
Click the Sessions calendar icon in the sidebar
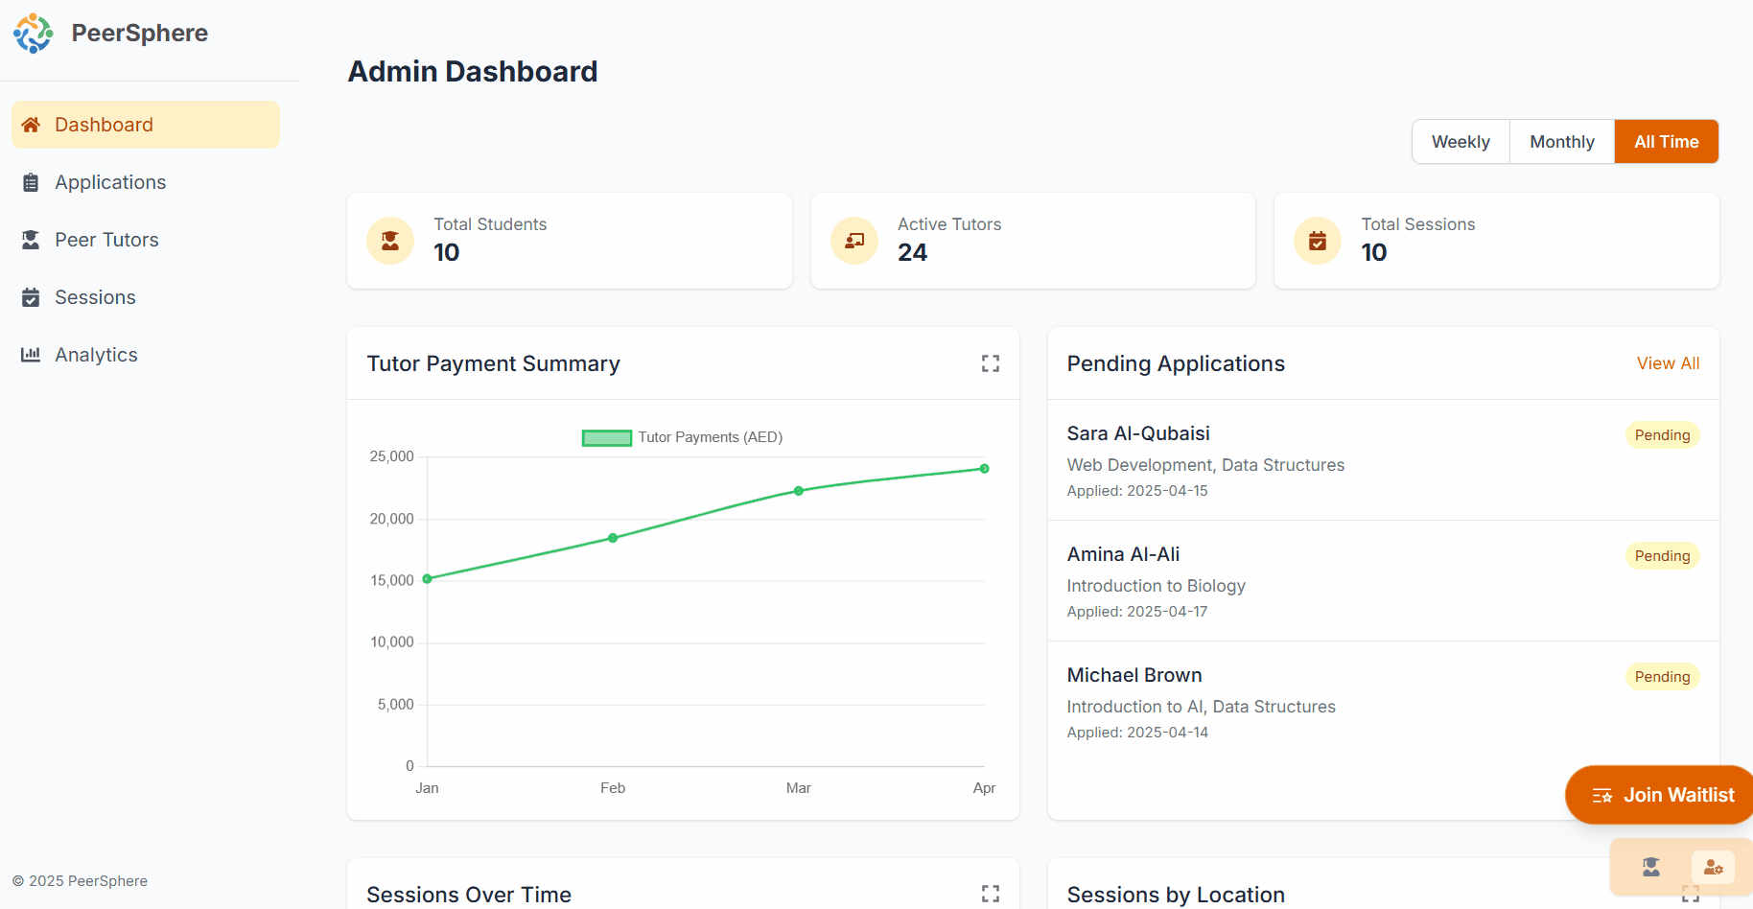click(x=31, y=297)
